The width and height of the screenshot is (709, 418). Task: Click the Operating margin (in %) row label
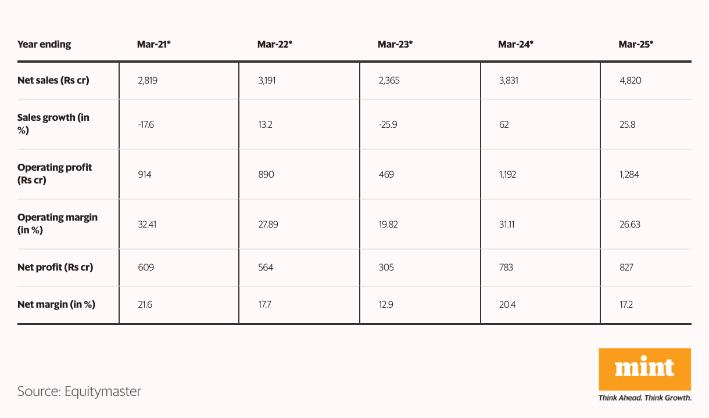(x=58, y=224)
